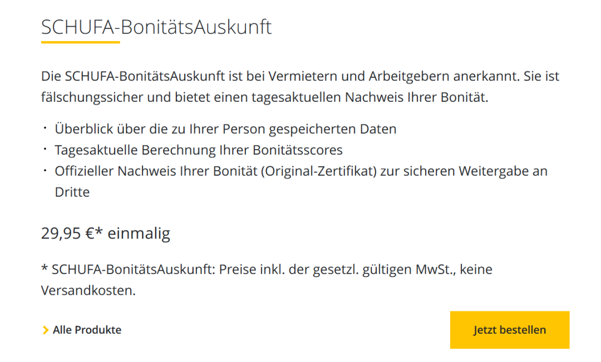Click the word Versandkosten in the footnote
601x362 pixels.
click(x=88, y=290)
